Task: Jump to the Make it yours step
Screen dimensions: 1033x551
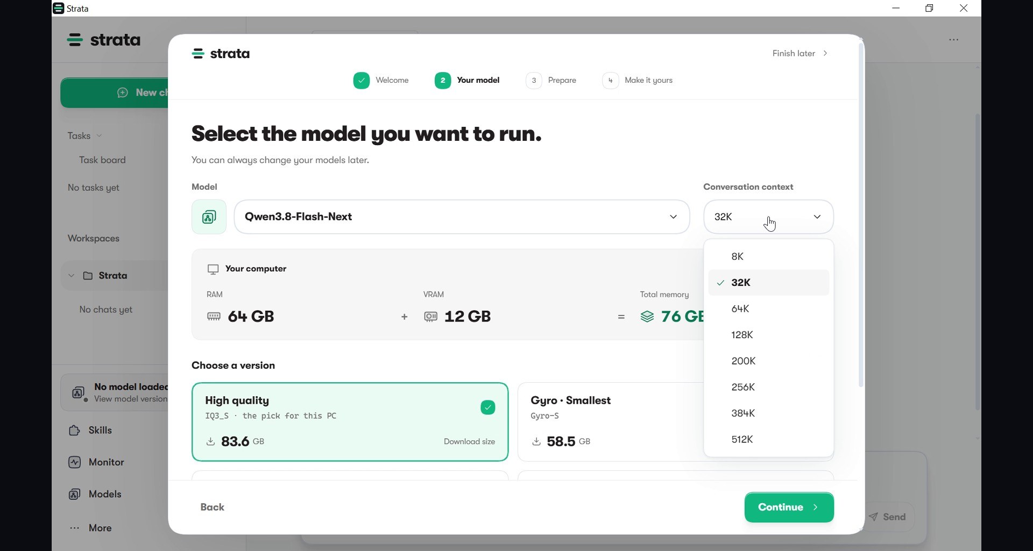Action: [638, 81]
